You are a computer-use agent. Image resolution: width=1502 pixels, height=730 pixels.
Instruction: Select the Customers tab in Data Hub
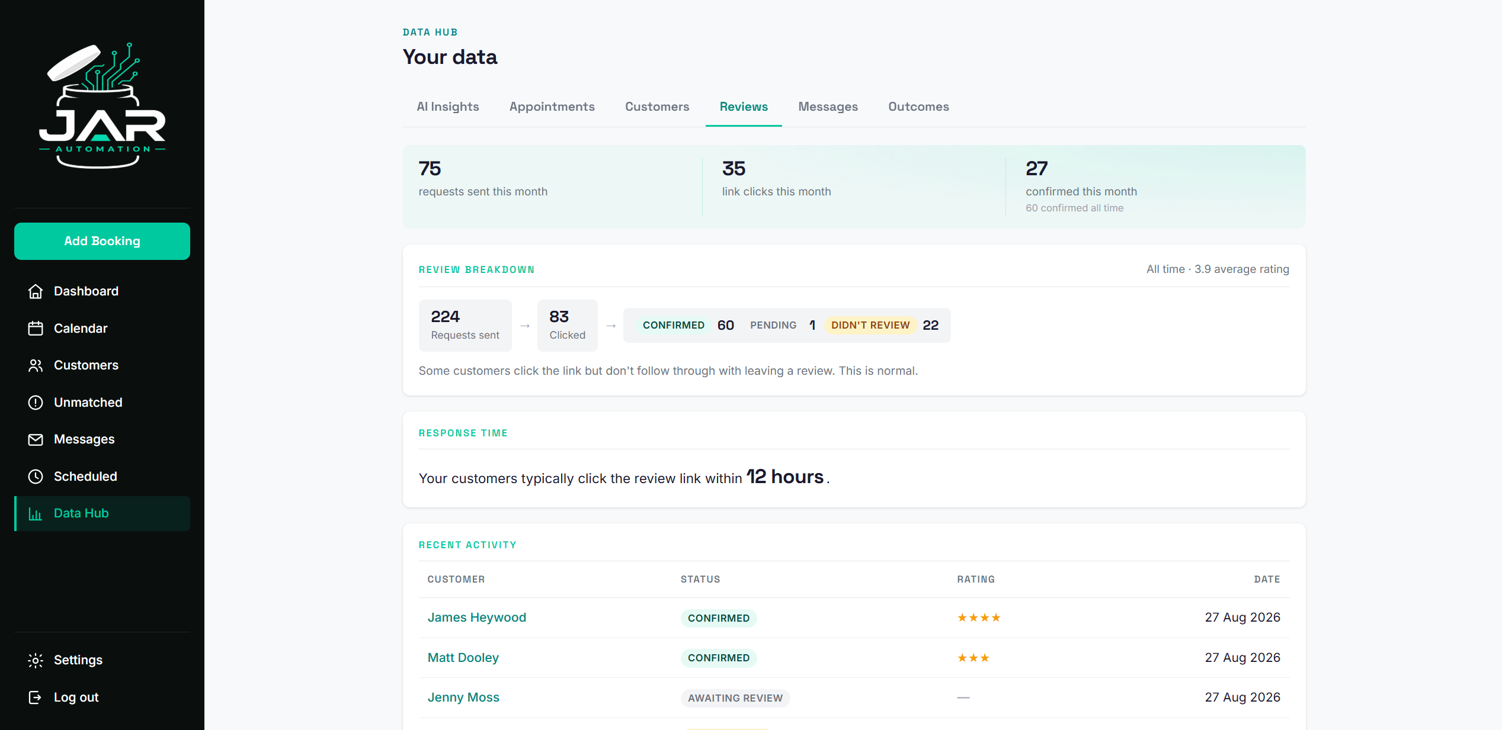point(657,107)
